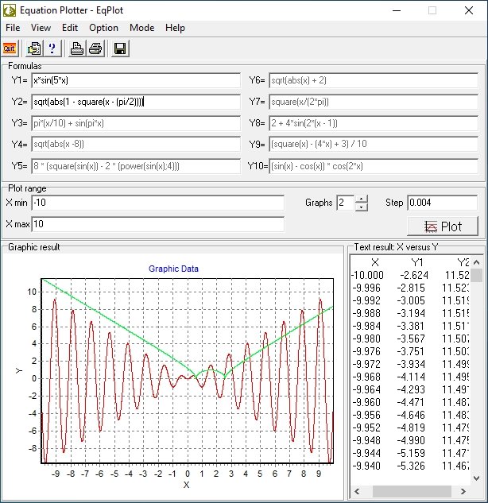The width and height of the screenshot is (488, 503).
Task: Click the X value -10.000 in results
Action: (367, 275)
